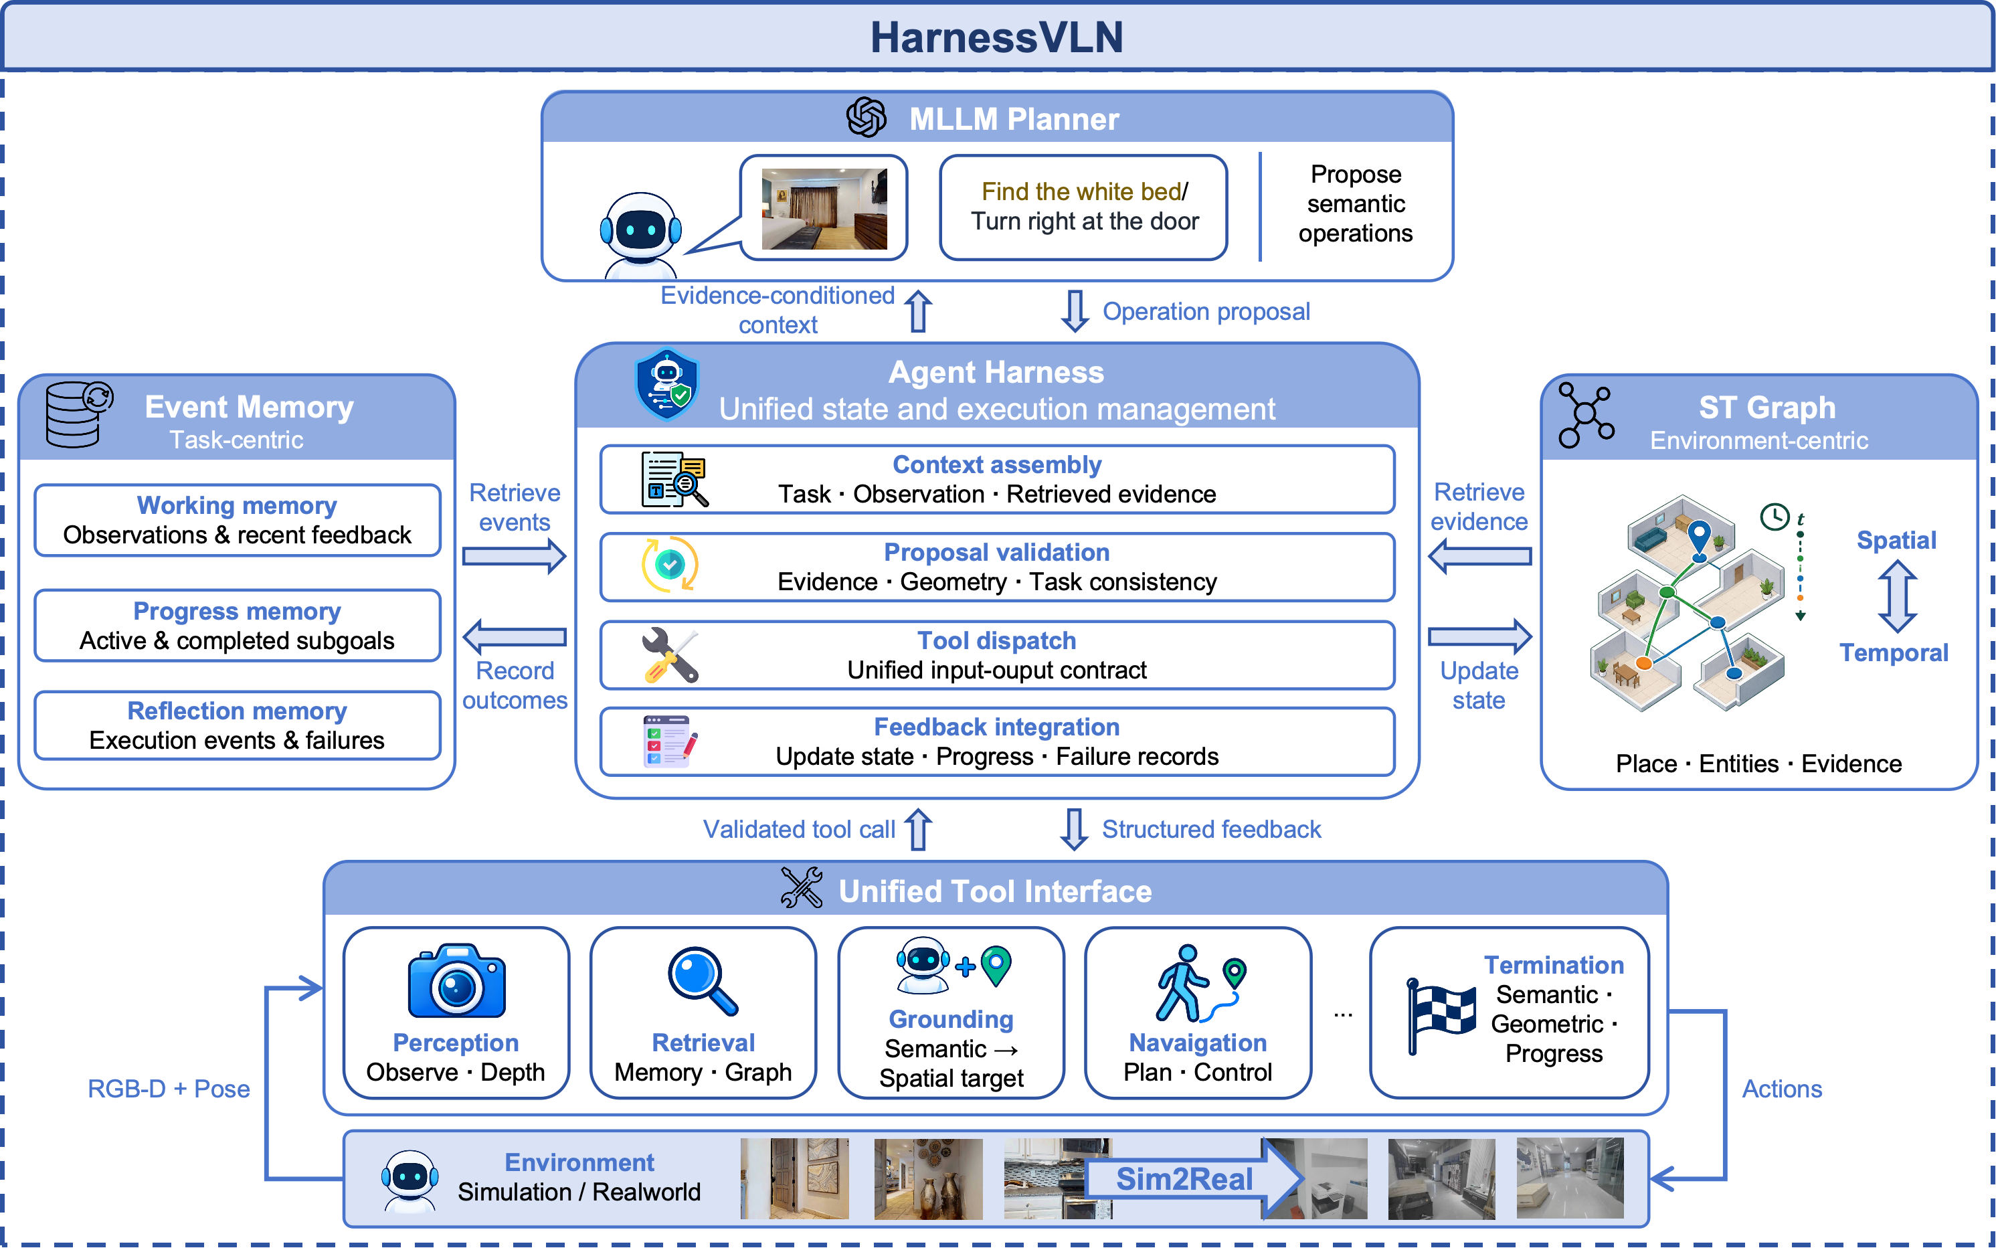Click the Termination checkered flag icon

[x=1441, y=1016]
